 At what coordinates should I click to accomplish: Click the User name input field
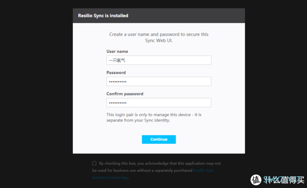159,60
